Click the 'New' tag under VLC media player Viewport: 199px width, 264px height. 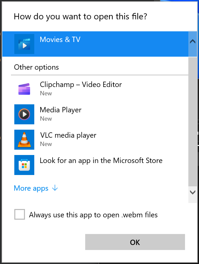point(46,144)
